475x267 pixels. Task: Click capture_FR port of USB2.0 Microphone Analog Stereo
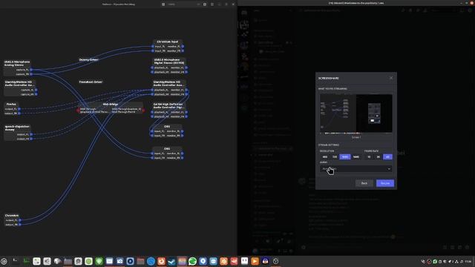[30, 74]
